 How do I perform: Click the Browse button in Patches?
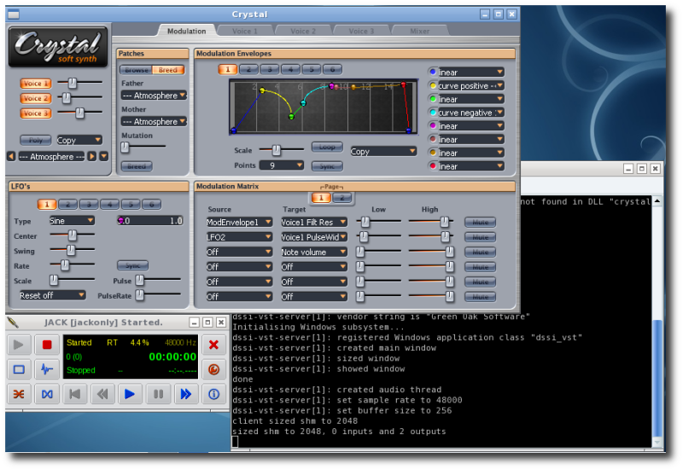pos(134,70)
